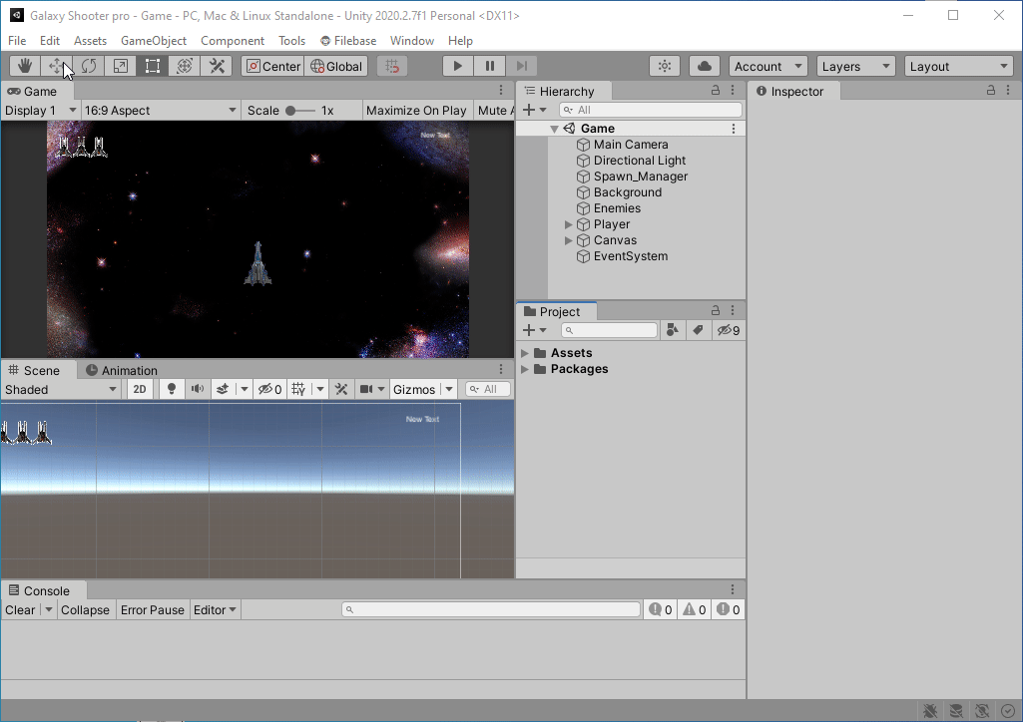Toggle Center pivot mode
This screenshot has height=722, width=1023.
[272, 66]
